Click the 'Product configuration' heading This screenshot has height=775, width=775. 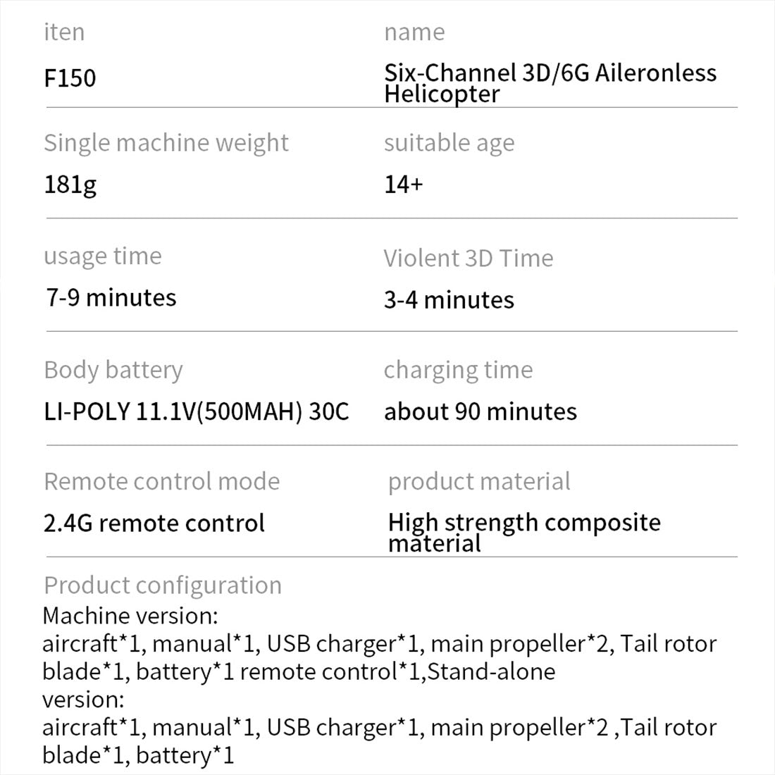(x=163, y=585)
